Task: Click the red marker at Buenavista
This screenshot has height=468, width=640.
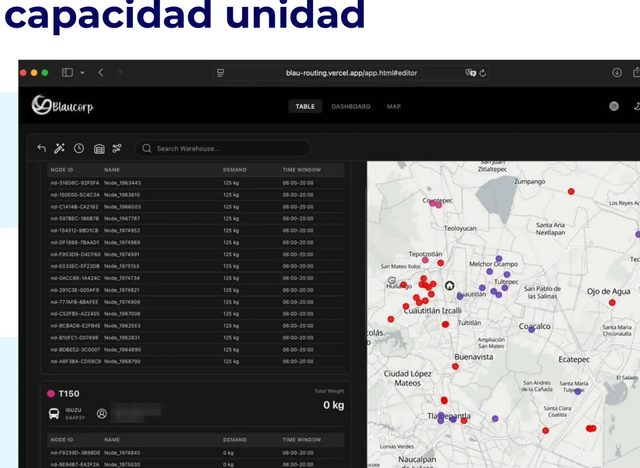Action: [455, 366]
